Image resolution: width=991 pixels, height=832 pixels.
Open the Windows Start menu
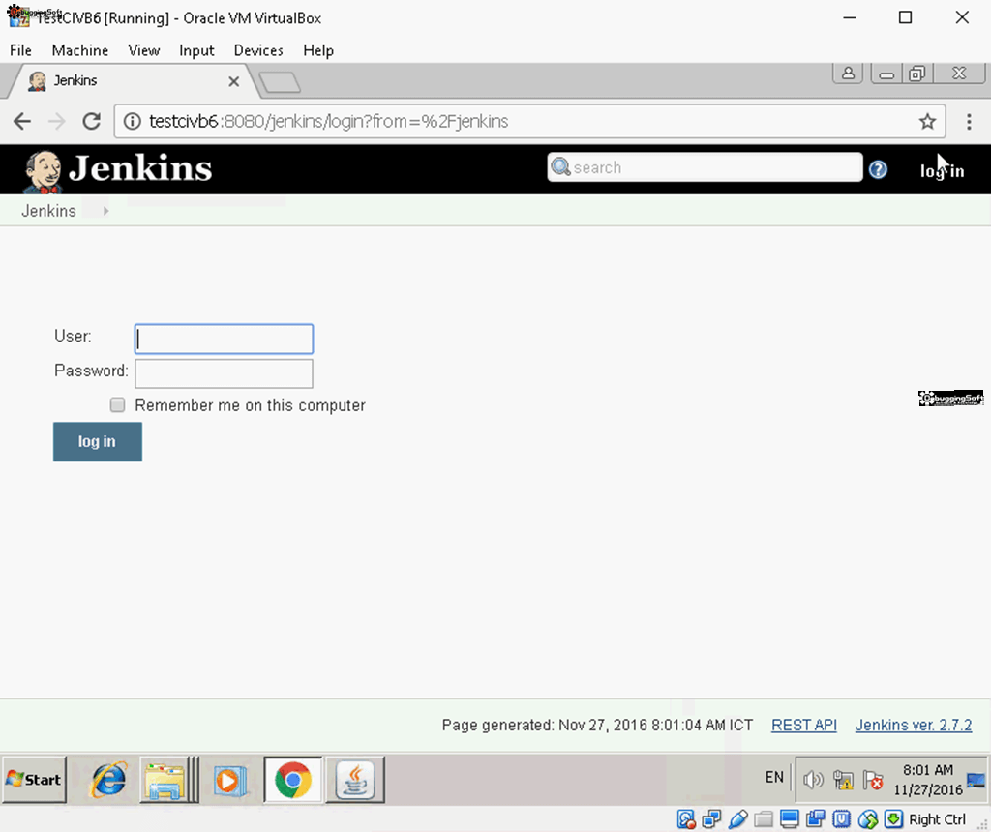point(34,780)
